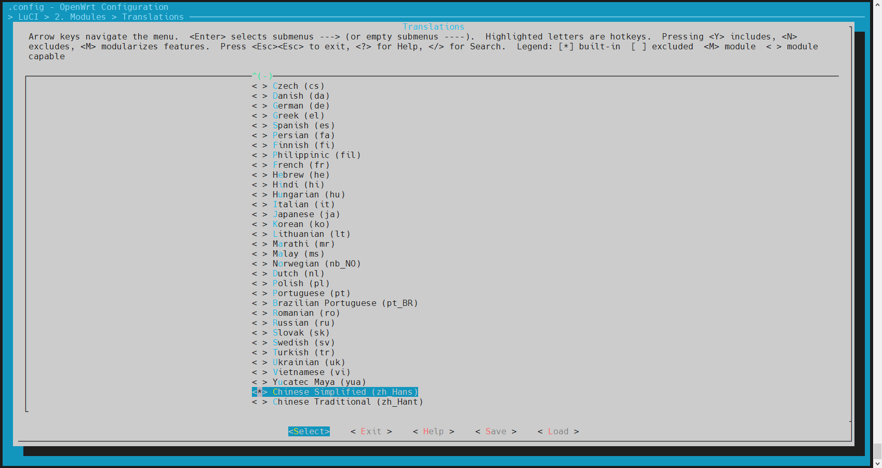Toggle Japanese (ja) translation selector
This screenshot has height=468, width=882.
point(259,215)
